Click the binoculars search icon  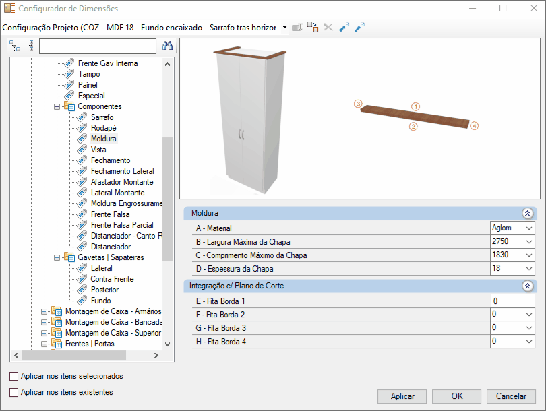pyautogui.click(x=167, y=46)
